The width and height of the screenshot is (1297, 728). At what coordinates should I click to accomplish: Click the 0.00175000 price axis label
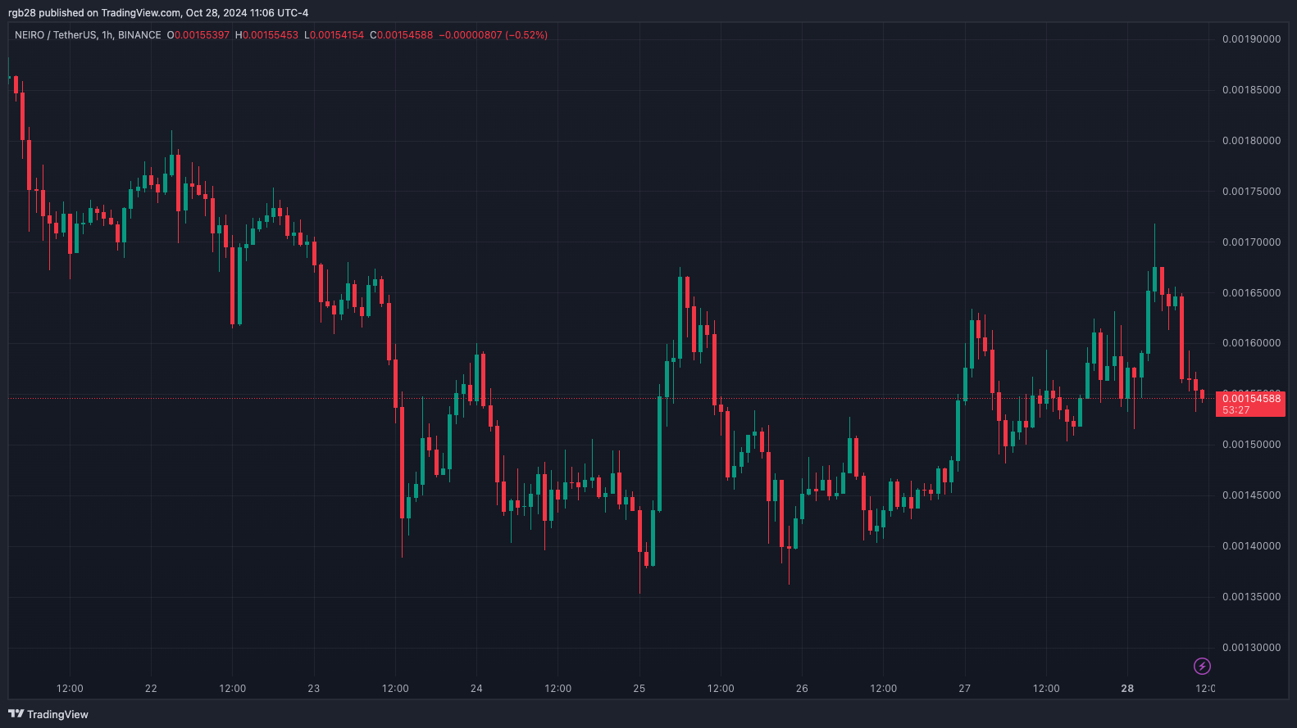1251,192
